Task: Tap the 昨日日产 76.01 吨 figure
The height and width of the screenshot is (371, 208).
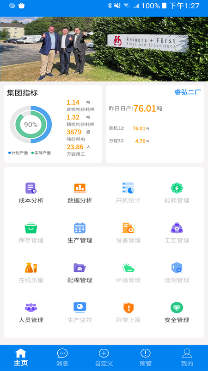Action: (x=135, y=109)
